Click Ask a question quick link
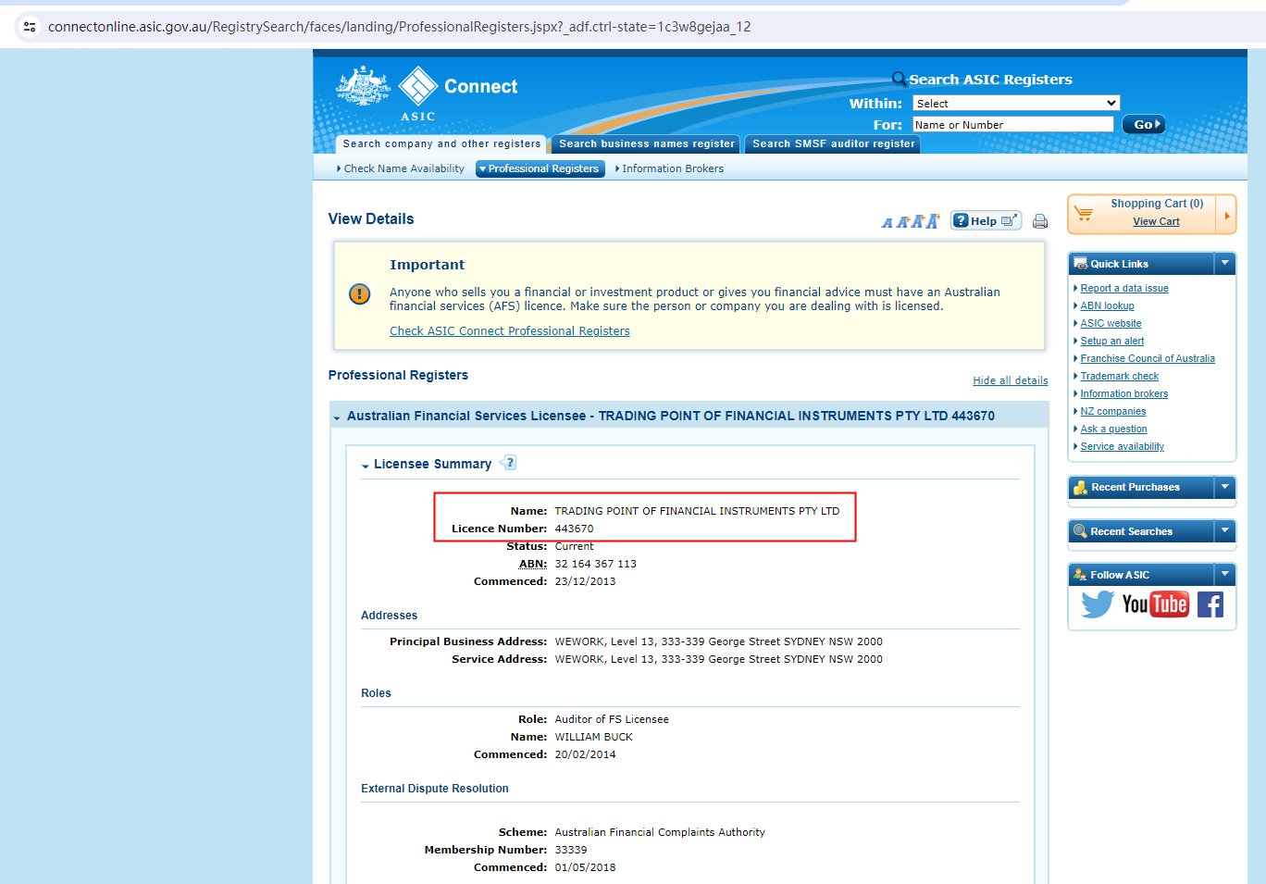The height and width of the screenshot is (884, 1266). (1113, 430)
